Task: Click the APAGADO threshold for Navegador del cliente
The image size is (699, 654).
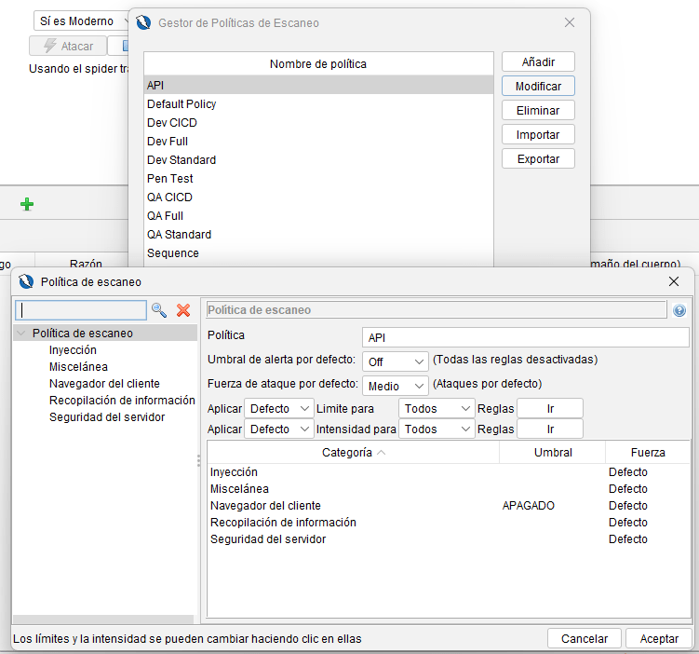Action: [x=528, y=506]
